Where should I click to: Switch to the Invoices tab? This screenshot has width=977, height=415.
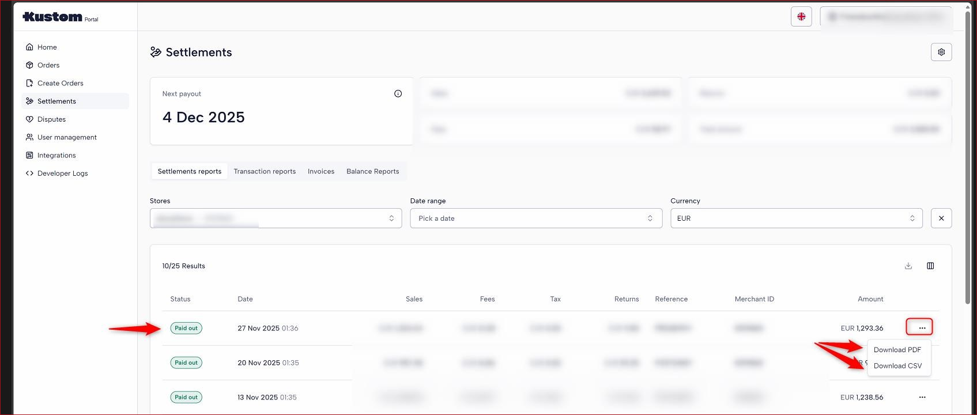click(320, 171)
